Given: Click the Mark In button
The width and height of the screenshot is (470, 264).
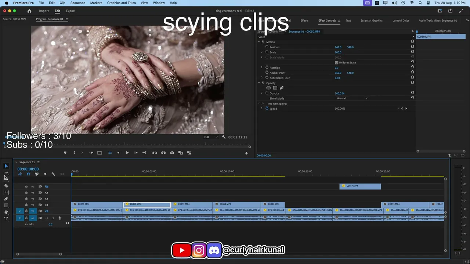Looking at the screenshot, I should point(74,153).
